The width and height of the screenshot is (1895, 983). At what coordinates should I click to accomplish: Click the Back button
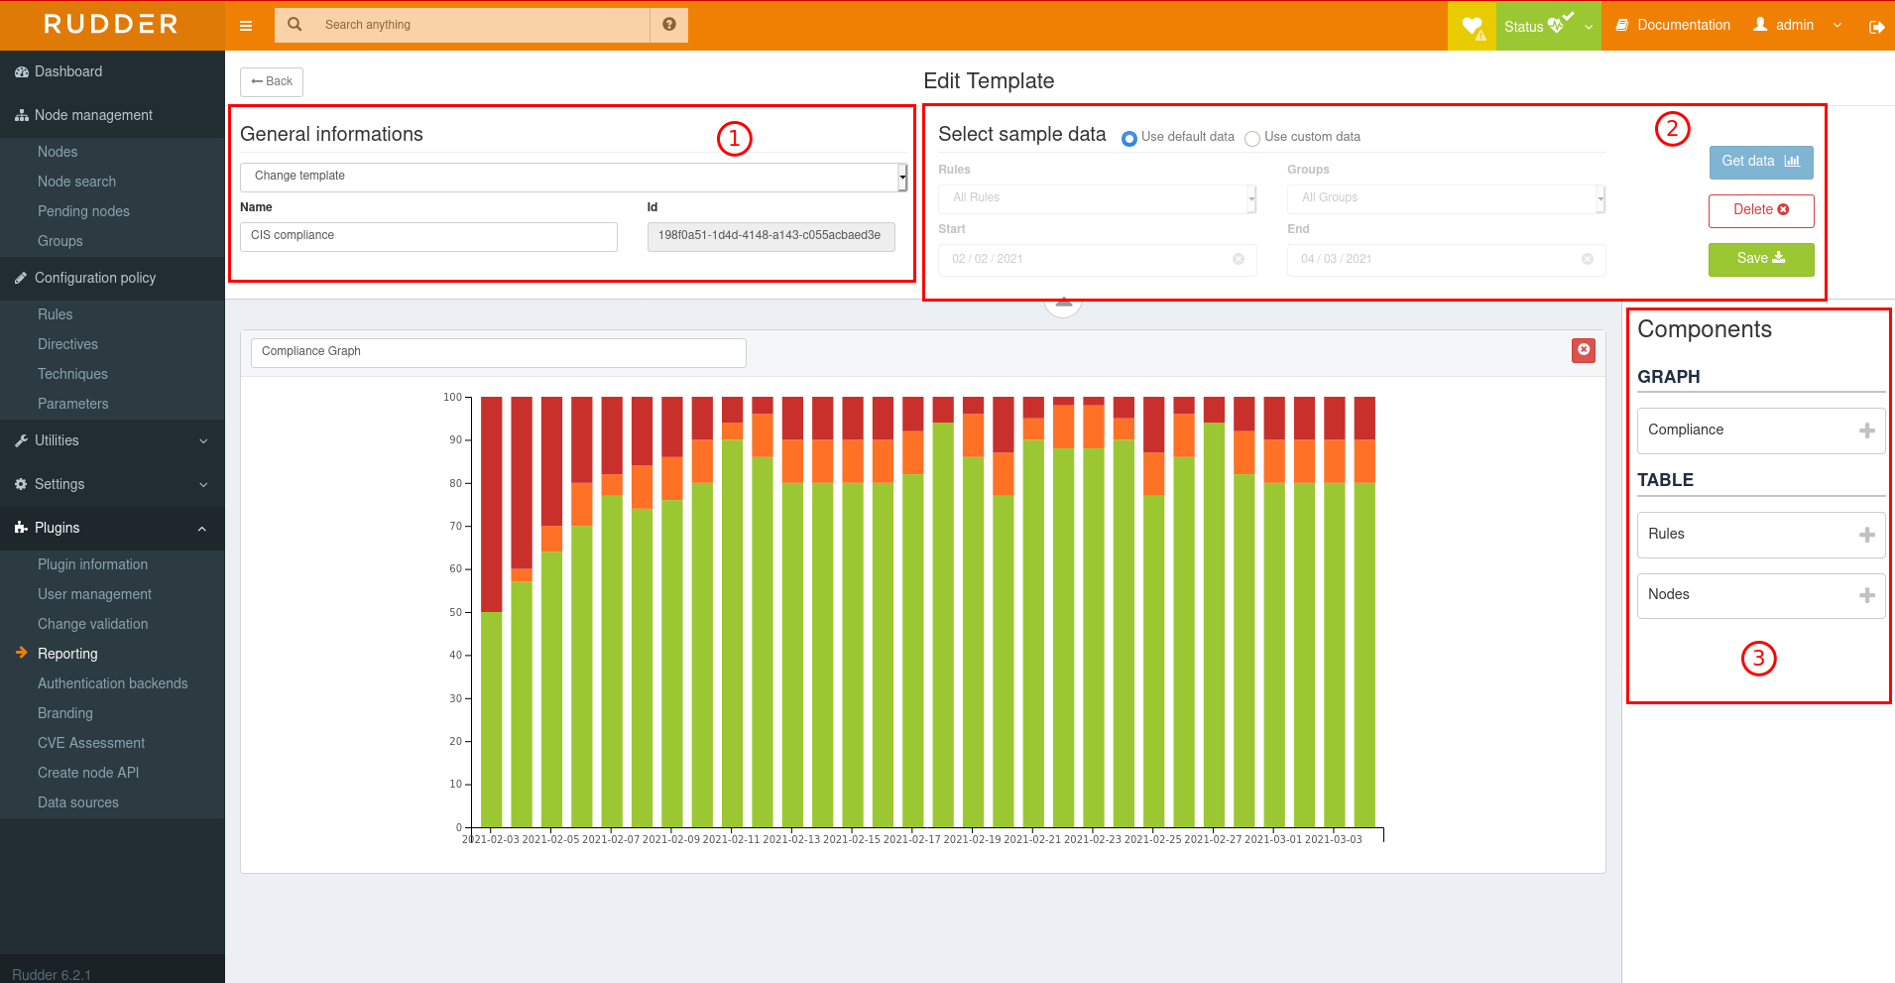(x=272, y=81)
